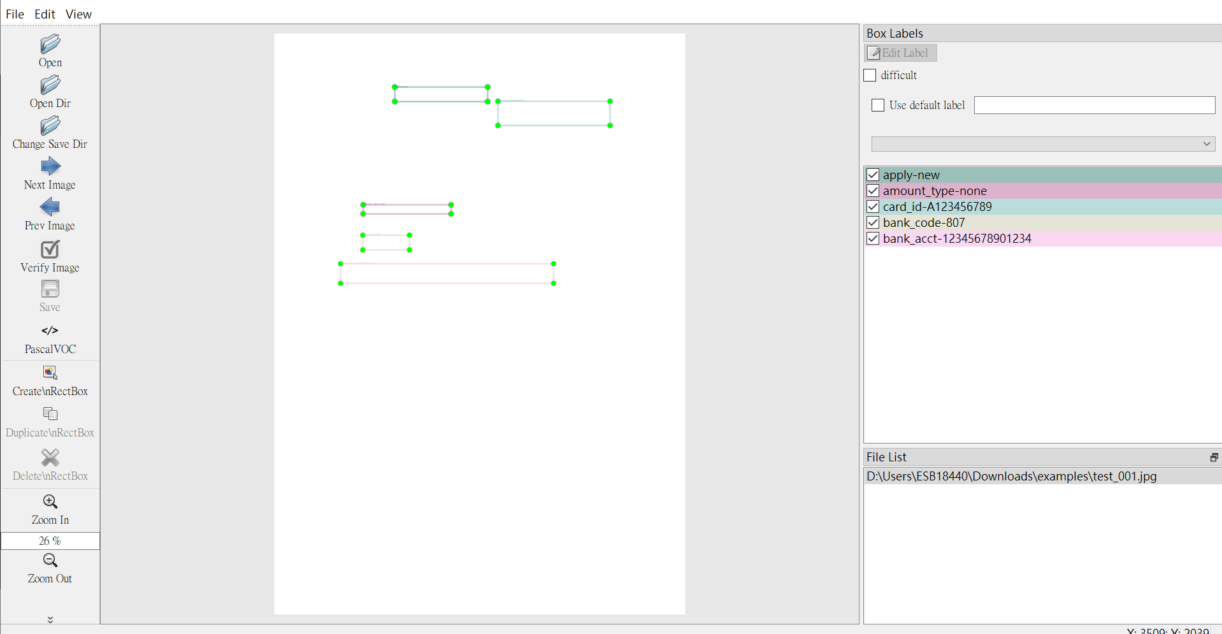This screenshot has width=1222, height=634.
Task: Switch the PascalVOC format icon
Action: 50,330
